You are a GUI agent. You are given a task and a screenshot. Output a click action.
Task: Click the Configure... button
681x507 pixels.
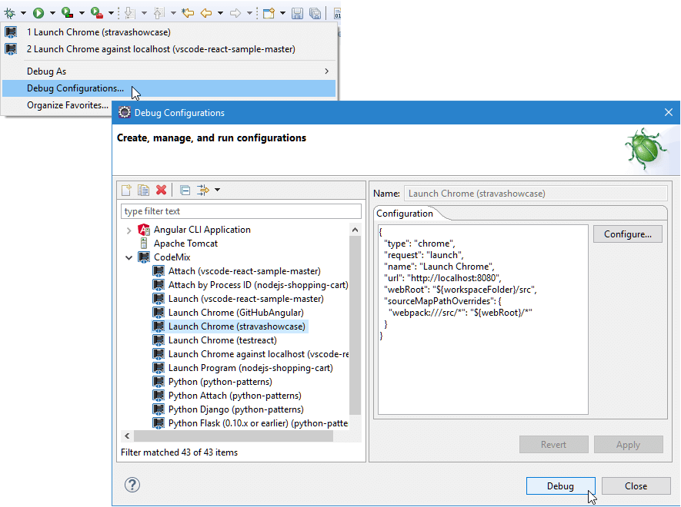click(x=628, y=234)
